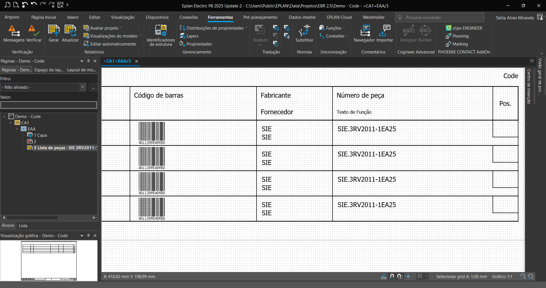This screenshot has width=546, height=288.
Task: Launch clipx ENGINEER add-on
Action: coord(464,28)
